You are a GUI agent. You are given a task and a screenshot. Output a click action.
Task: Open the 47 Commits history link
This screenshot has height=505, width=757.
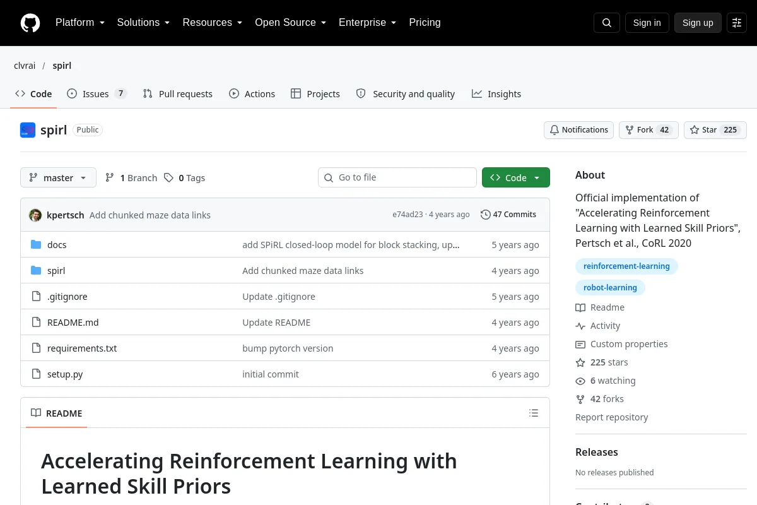(x=508, y=215)
